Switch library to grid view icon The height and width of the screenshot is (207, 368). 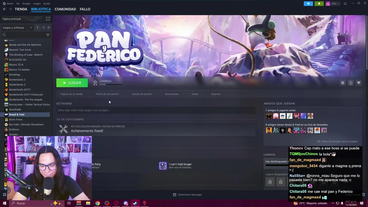(48, 19)
